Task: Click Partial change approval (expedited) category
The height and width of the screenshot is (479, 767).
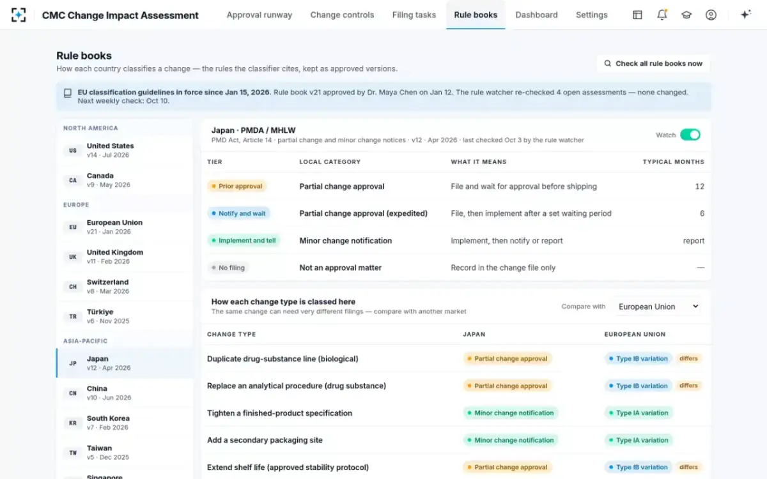Action: click(x=364, y=213)
